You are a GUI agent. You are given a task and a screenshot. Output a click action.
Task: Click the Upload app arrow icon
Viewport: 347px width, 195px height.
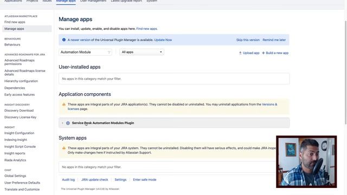(240, 53)
